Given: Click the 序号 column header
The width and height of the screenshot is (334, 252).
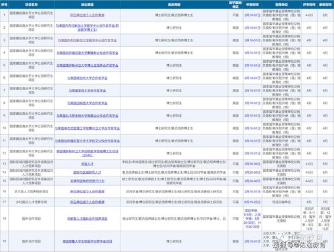Looking at the screenshot, I should click(x=4, y=5).
